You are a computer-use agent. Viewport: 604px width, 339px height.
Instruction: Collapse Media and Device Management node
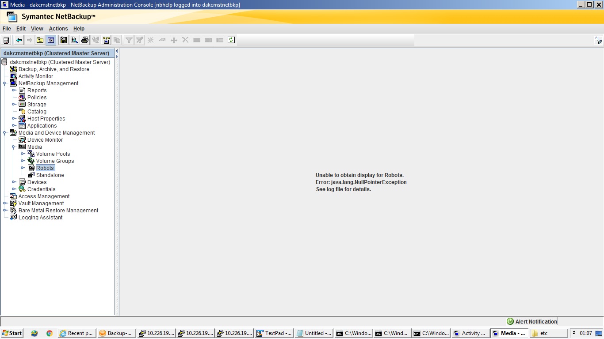pos(4,133)
